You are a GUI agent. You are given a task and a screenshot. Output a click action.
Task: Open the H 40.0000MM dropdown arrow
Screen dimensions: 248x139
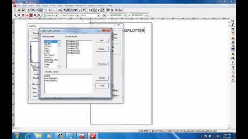(x=125, y=15)
